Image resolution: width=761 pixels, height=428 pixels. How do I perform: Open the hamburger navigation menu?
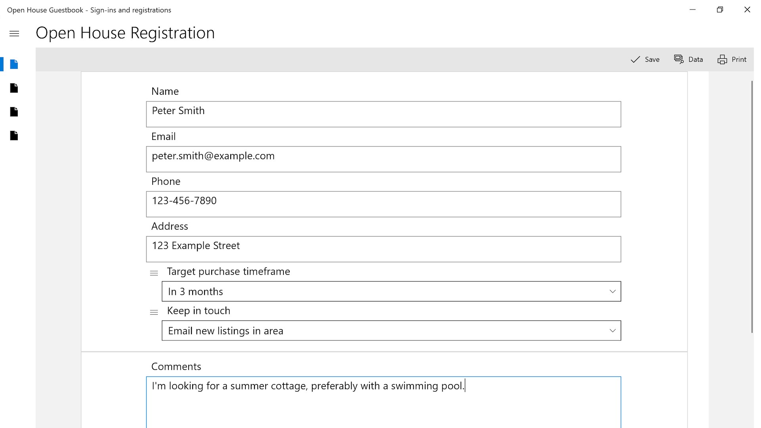pyautogui.click(x=14, y=34)
